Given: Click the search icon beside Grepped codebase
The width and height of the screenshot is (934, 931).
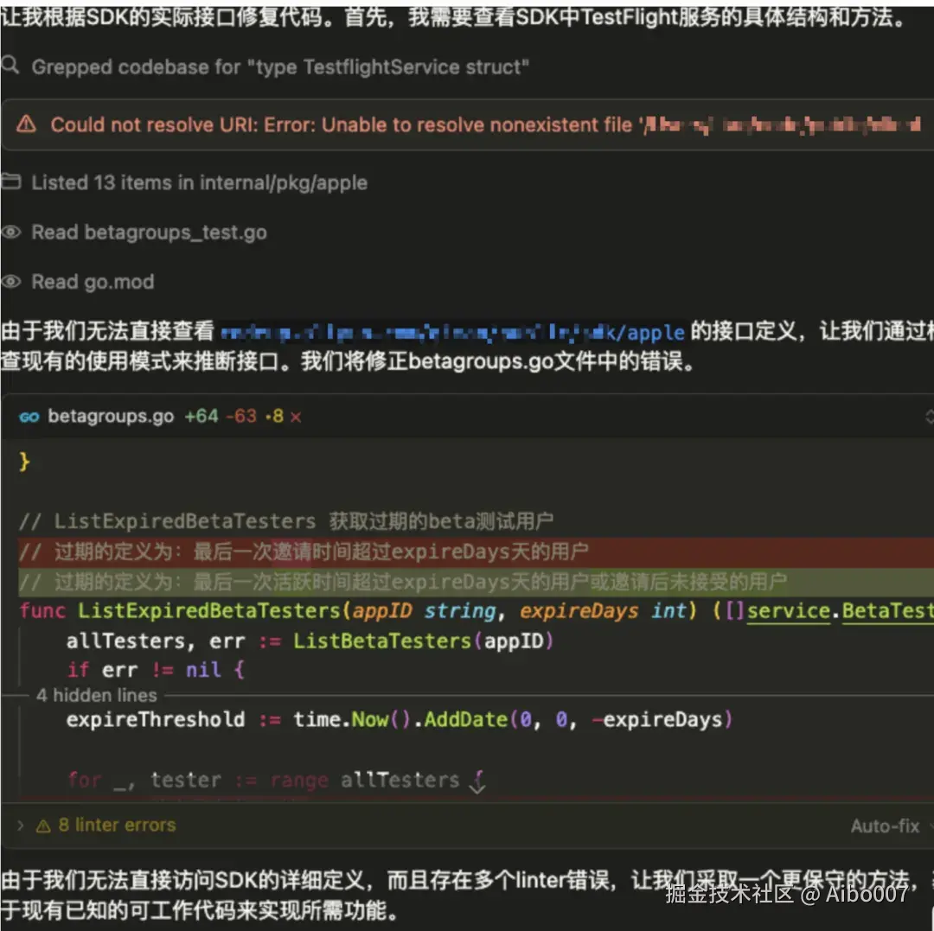Looking at the screenshot, I should 10,64.
